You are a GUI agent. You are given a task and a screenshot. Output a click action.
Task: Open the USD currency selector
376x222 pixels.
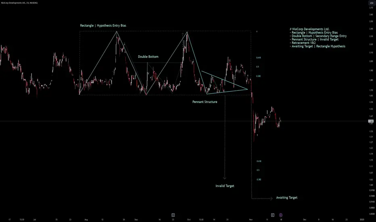[372, 3]
